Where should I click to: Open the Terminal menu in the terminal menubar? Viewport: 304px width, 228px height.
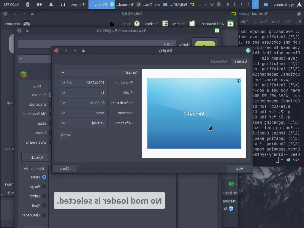(260, 21)
